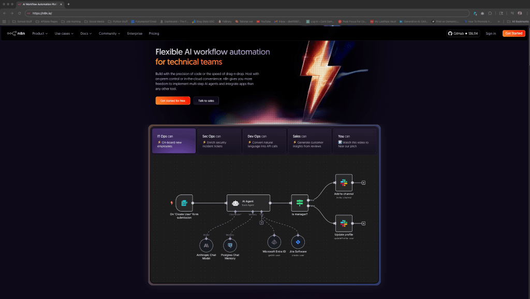
Task: Open the Use cases dropdown
Action: (64, 34)
